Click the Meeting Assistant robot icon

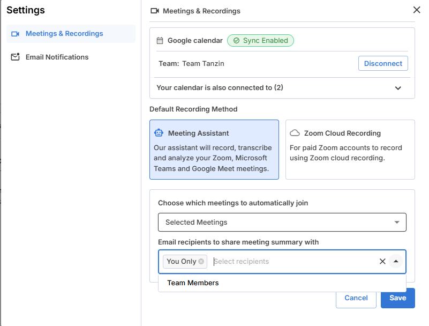159,133
